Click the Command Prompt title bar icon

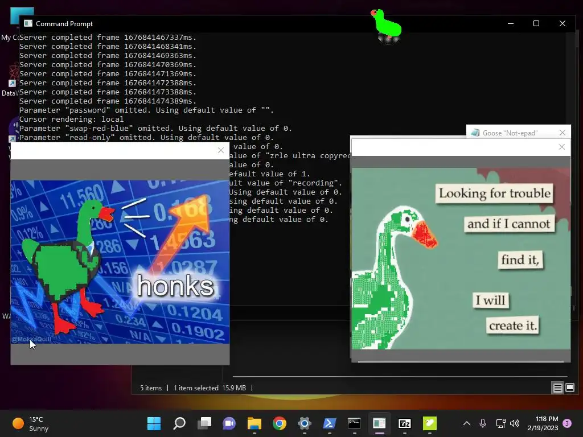pos(28,23)
